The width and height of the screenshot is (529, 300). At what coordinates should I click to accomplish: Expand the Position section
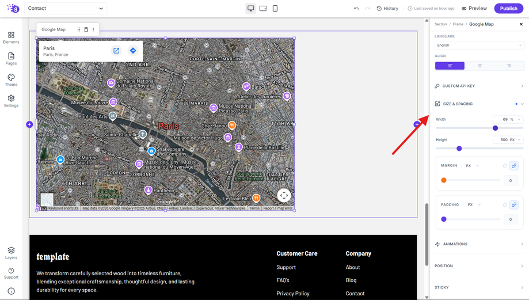[x=479, y=266]
